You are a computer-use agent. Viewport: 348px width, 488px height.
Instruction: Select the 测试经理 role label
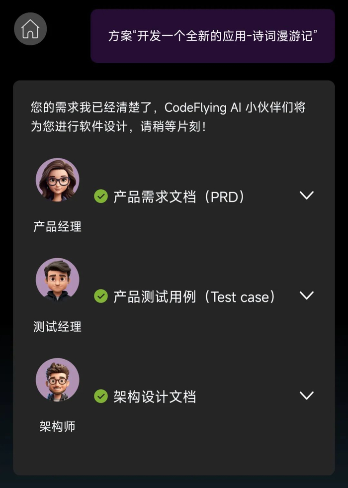pyautogui.click(x=57, y=327)
